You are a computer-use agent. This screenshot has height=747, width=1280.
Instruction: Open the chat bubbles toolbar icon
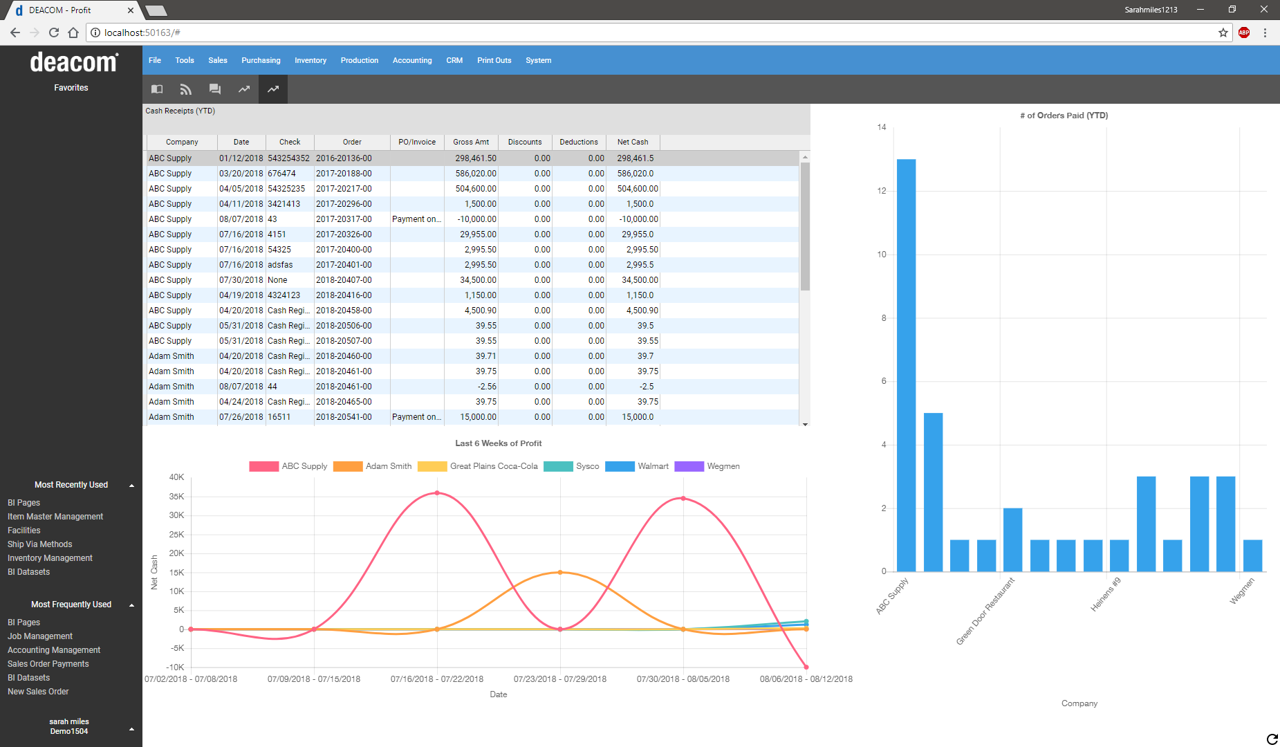coord(215,89)
